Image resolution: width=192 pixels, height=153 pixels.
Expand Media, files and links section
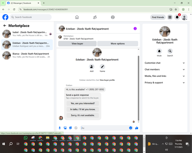[x=165, y=76]
